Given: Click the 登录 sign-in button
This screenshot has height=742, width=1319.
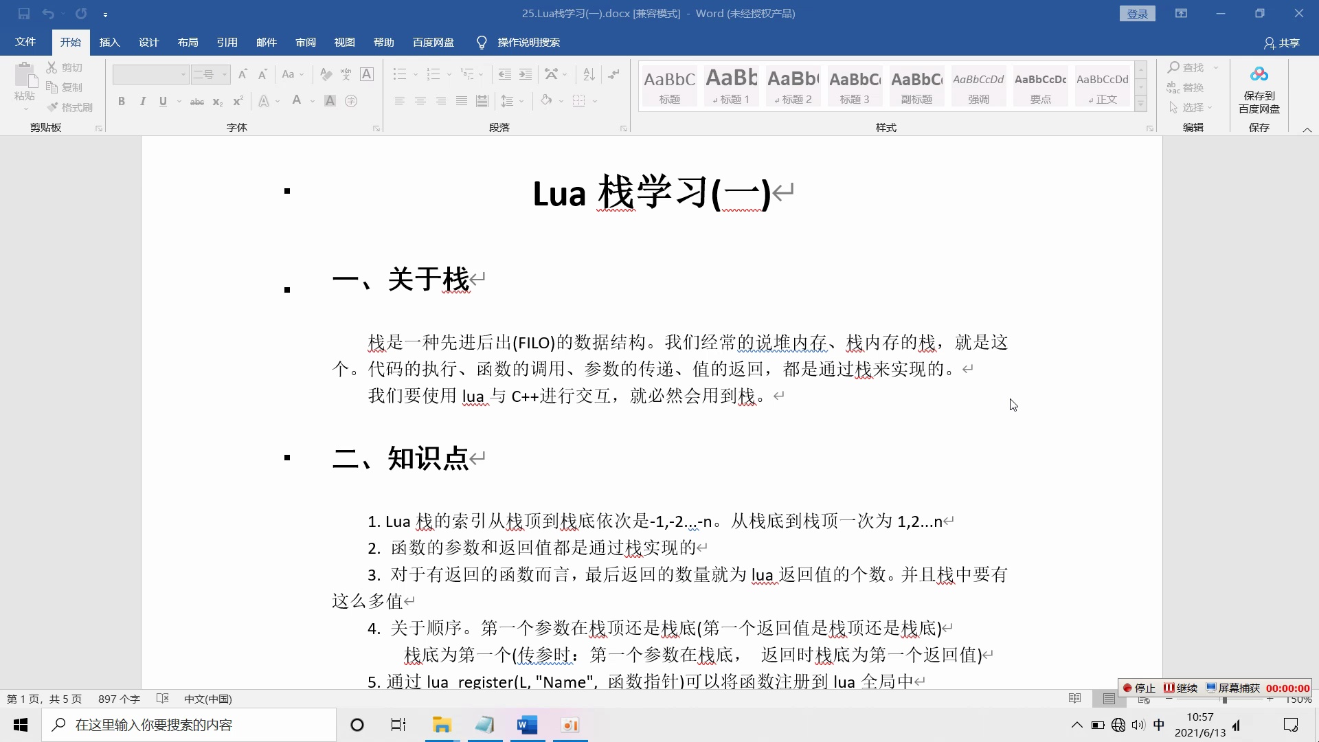Looking at the screenshot, I should [x=1137, y=13].
